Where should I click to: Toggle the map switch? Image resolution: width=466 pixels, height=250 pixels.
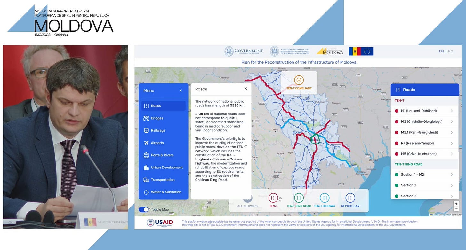144,209
